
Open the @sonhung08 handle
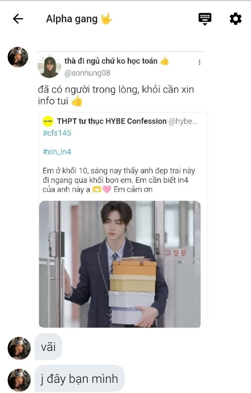coord(87,73)
